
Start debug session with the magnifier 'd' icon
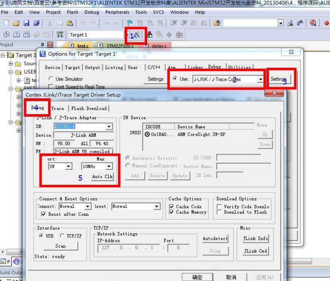[x=313, y=23]
